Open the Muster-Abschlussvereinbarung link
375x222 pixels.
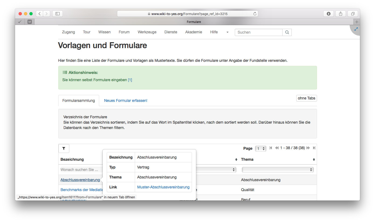(x=163, y=187)
